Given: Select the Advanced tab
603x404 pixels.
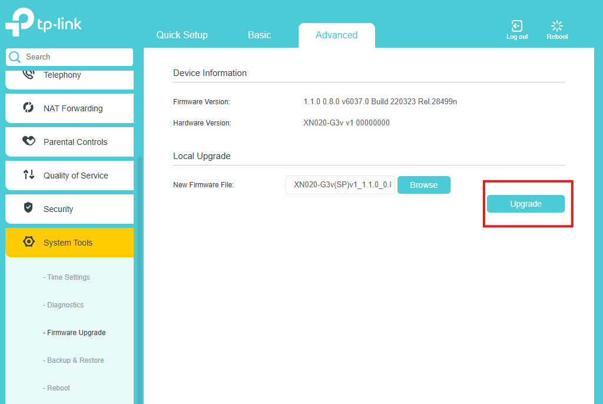Looking at the screenshot, I should point(336,35).
